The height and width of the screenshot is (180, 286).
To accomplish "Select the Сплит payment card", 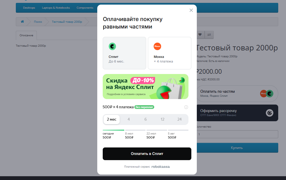I will point(124,53).
